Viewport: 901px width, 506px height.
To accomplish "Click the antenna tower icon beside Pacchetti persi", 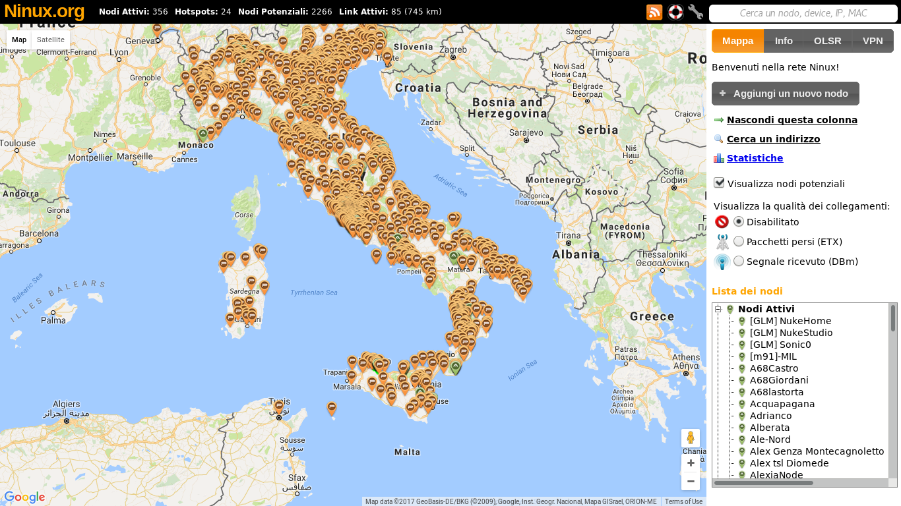I will tap(722, 242).
